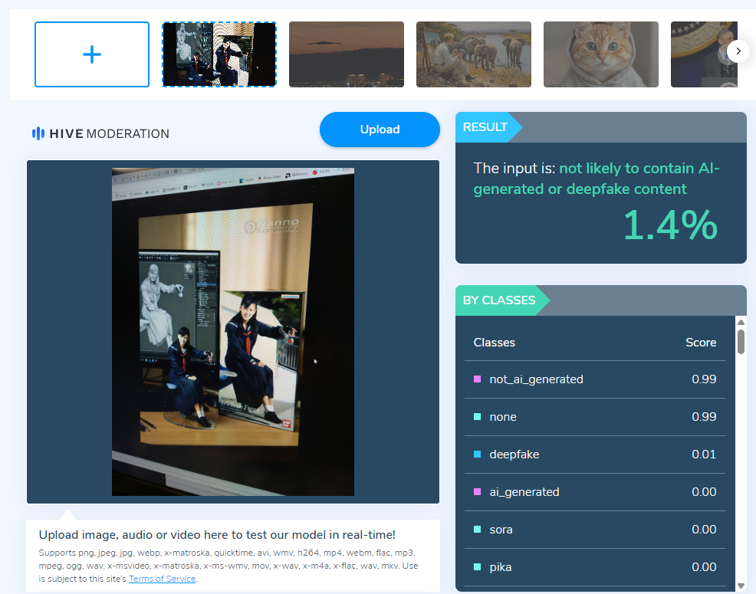Click the plus icon to add media
Viewport: 756px width, 594px height.
pos(92,54)
